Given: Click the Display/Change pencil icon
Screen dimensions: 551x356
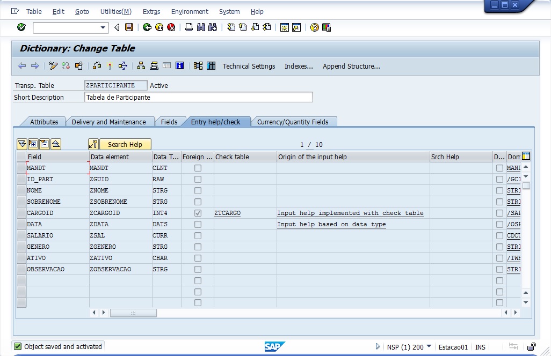Looking at the screenshot, I should [x=53, y=66].
